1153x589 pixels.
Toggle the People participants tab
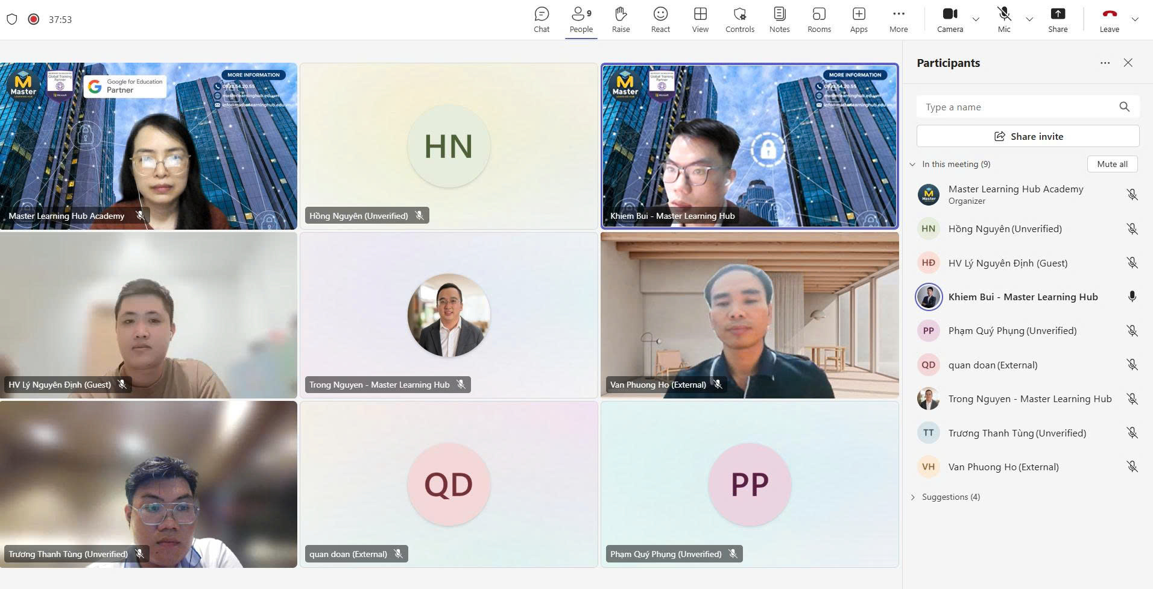(x=581, y=19)
